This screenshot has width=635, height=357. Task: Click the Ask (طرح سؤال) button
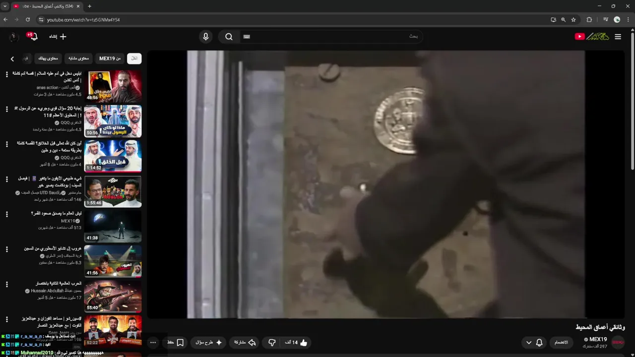(209, 343)
